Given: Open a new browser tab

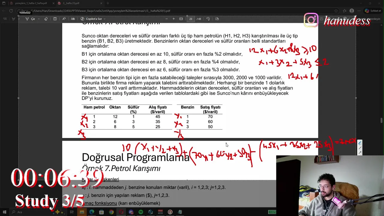Looking at the screenshot, I should tap(108, 3).
